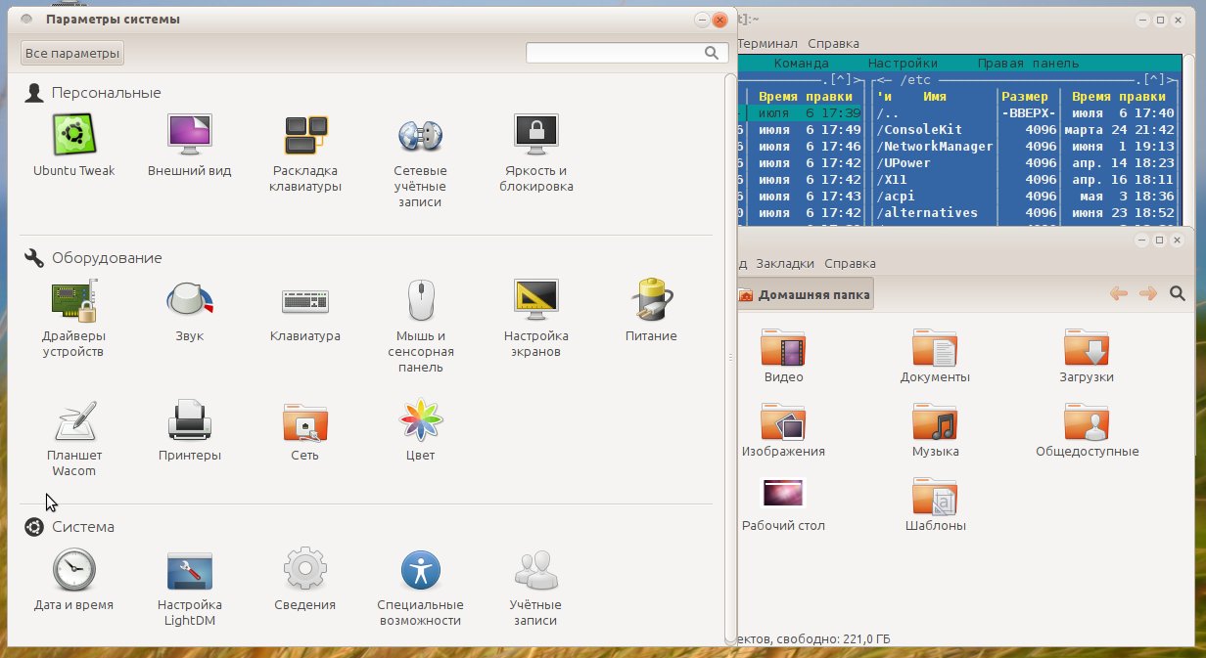Select /X11 row in terminal panel

(1026, 179)
